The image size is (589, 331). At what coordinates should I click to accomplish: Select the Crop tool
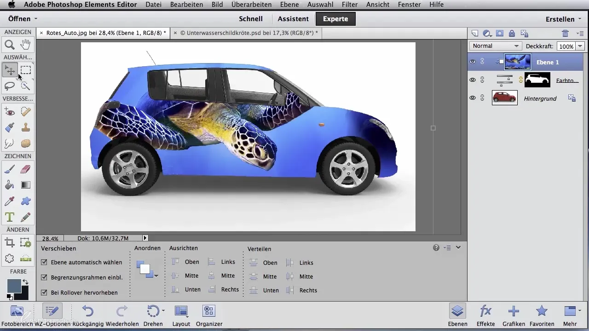[10, 242]
